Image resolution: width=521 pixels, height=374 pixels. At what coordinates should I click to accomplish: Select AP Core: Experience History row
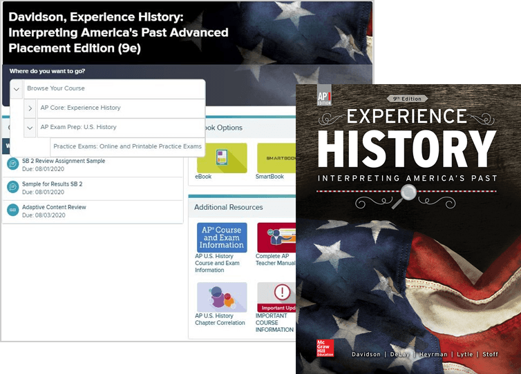(x=121, y=108)
